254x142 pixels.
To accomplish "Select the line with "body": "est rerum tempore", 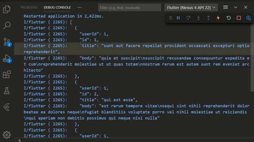I will [x=137, y=112].
